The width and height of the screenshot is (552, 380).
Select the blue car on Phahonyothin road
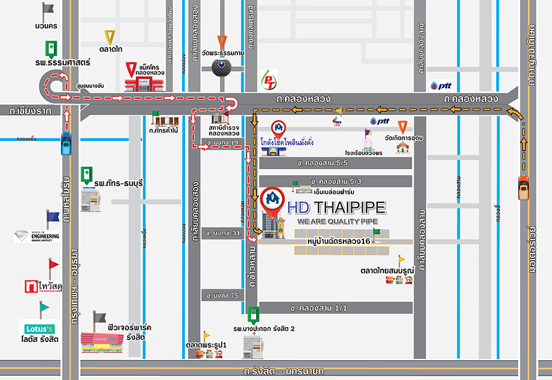pyautogui.click(x=66, y=143)
